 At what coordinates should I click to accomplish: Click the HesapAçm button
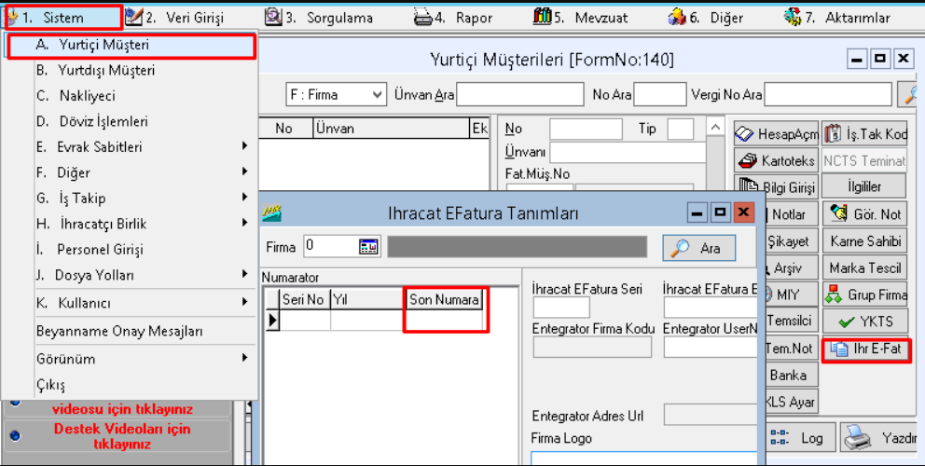point(777,134)
